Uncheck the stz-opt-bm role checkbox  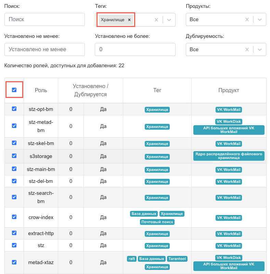14,109
